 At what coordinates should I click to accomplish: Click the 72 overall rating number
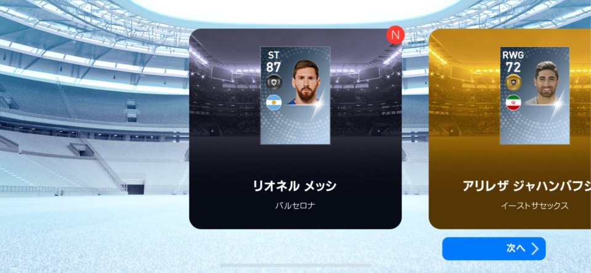[x=513, y=67]
